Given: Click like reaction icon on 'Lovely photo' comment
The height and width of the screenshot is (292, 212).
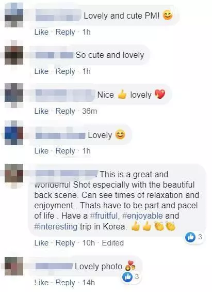Looking at the screenshot, I should tap(127, 277).
